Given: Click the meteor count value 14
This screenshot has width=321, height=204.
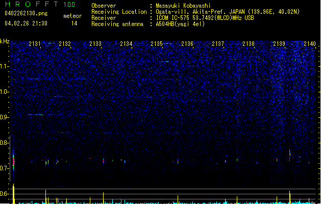Looking at the screenshot, I should click(75, 23).
